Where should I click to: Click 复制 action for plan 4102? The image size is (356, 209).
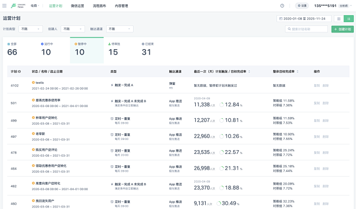[x=317, y=86]
